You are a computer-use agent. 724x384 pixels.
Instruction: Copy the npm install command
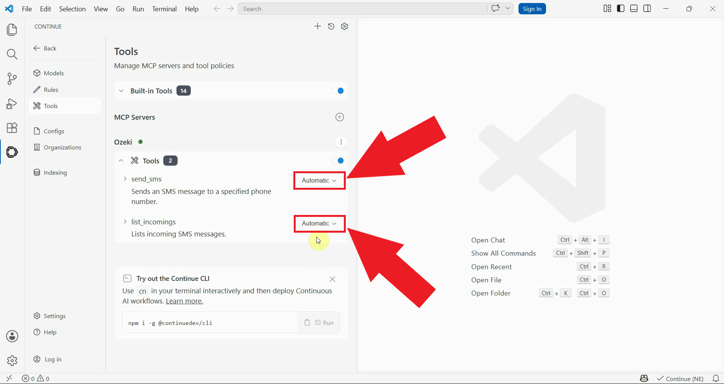307,323
